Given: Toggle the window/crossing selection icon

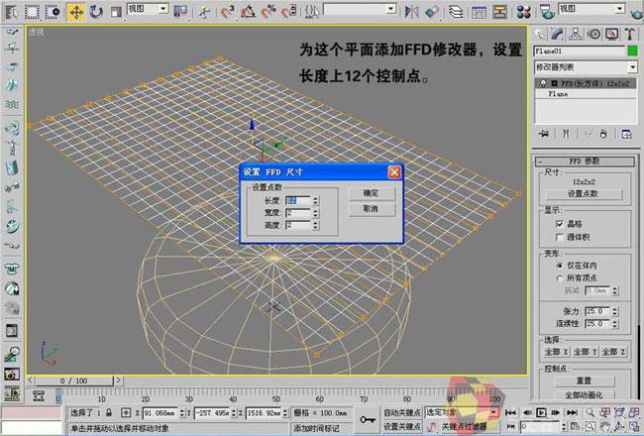Looking at the screenshot, I should (53, 12).
